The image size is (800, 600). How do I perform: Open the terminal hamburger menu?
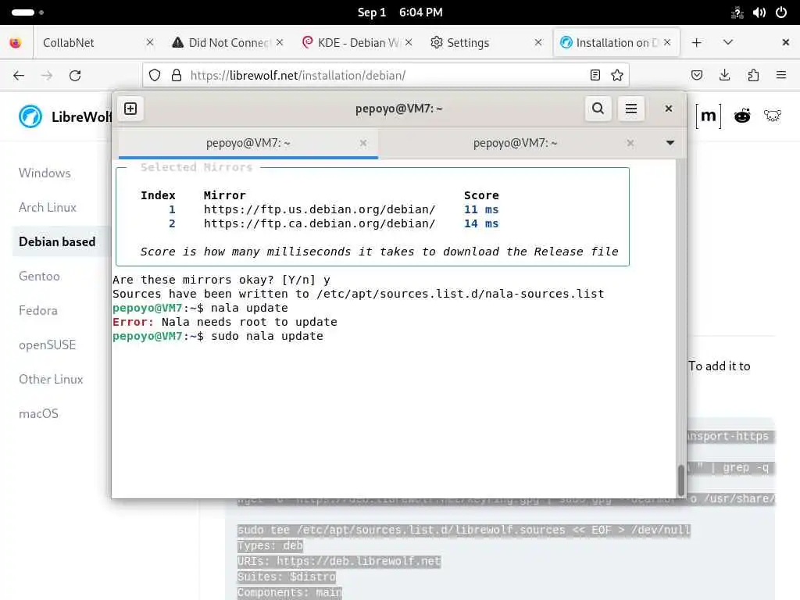coord(631,109)
